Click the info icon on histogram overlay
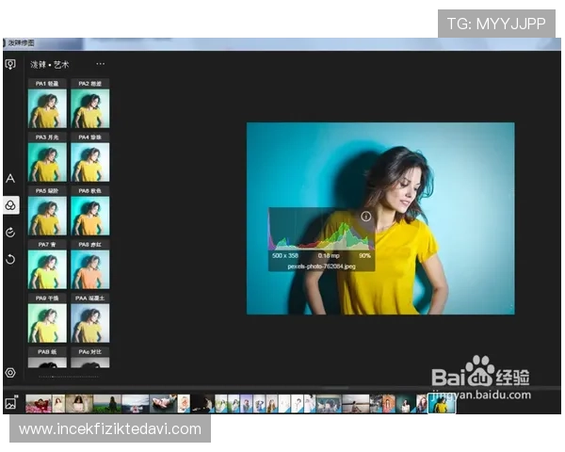 click(366, 217)
